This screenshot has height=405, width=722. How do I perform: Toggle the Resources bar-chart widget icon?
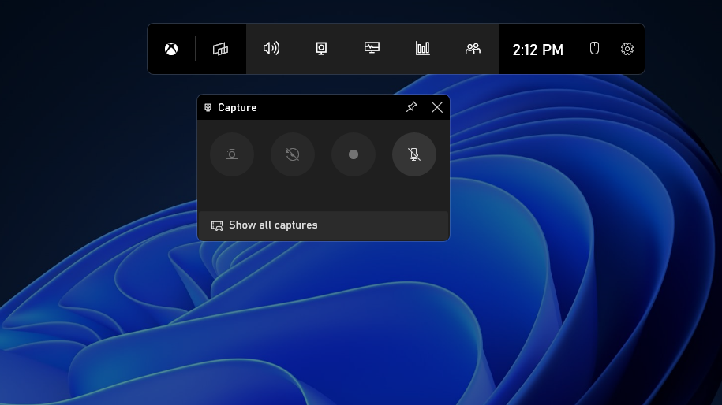coord(422,48)
